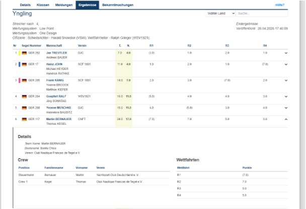Open Frank Kanig's team name link
The height and width of the screenshot is (209, 306).
point(55,80)
